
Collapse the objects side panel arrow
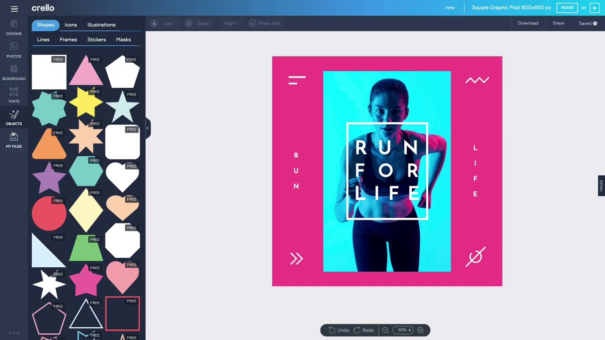(147, 128)
